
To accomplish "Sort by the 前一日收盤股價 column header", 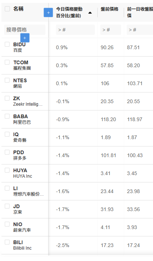I will [140, 12].
